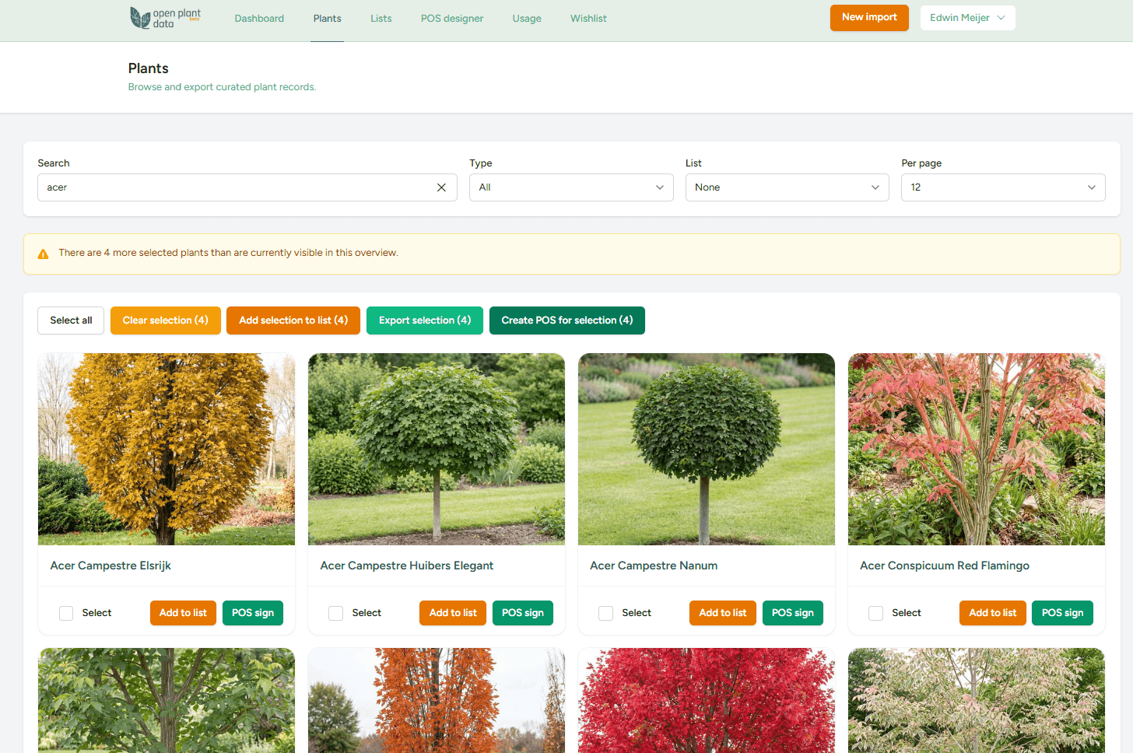Add Acer Campestre Nanum to list
The height and width of the screenshot is (753, 1133).
(723, 613)
